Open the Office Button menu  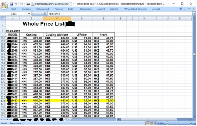pos(4,6)
